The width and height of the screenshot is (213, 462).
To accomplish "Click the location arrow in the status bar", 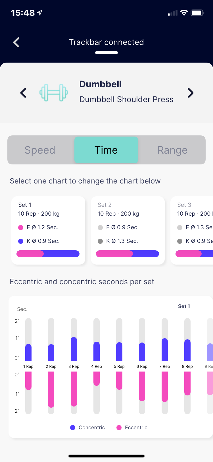I will (39, 13).
